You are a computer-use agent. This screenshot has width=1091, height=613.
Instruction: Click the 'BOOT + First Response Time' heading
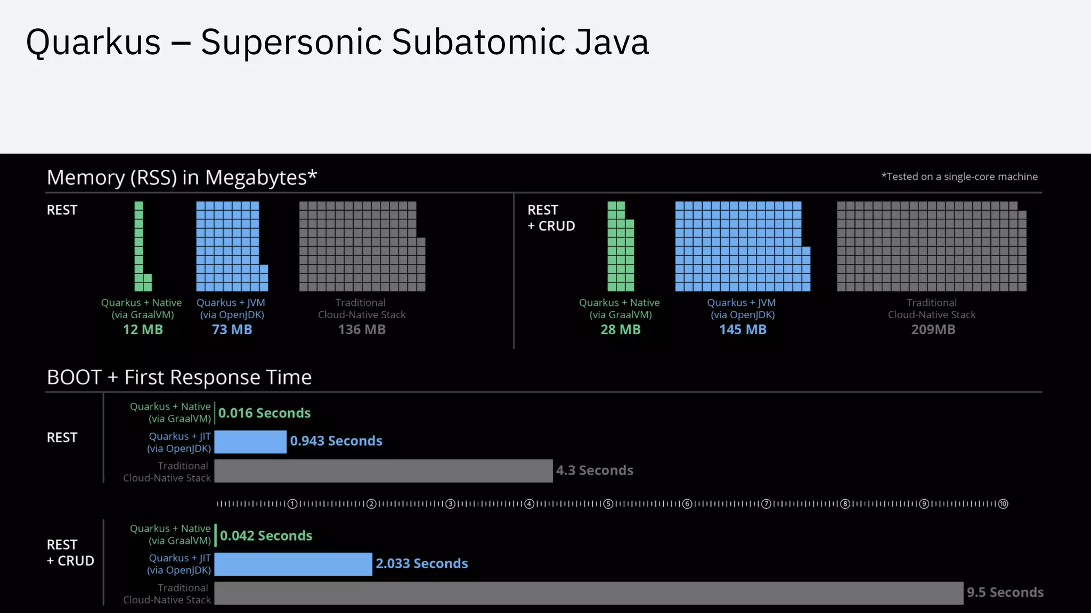pos(179,377)
